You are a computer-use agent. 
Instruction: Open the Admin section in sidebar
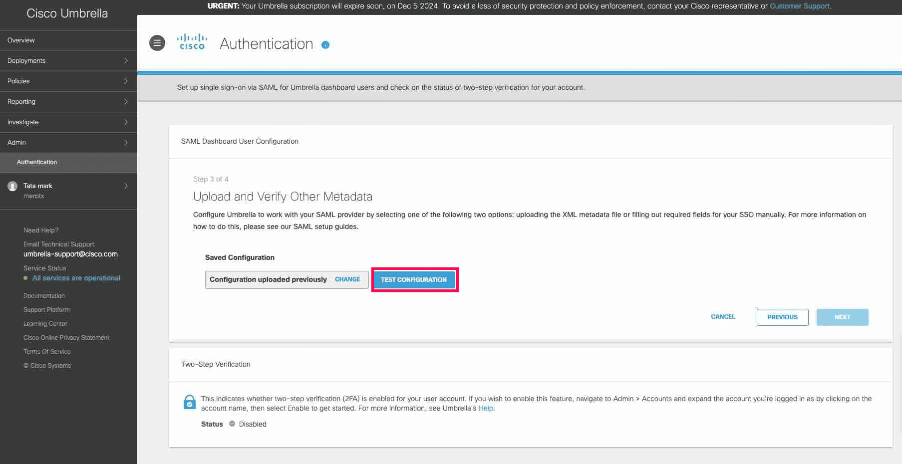[68, 143]
